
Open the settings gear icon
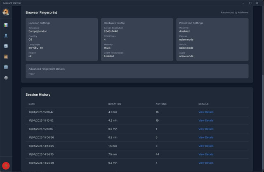point(6,78)
